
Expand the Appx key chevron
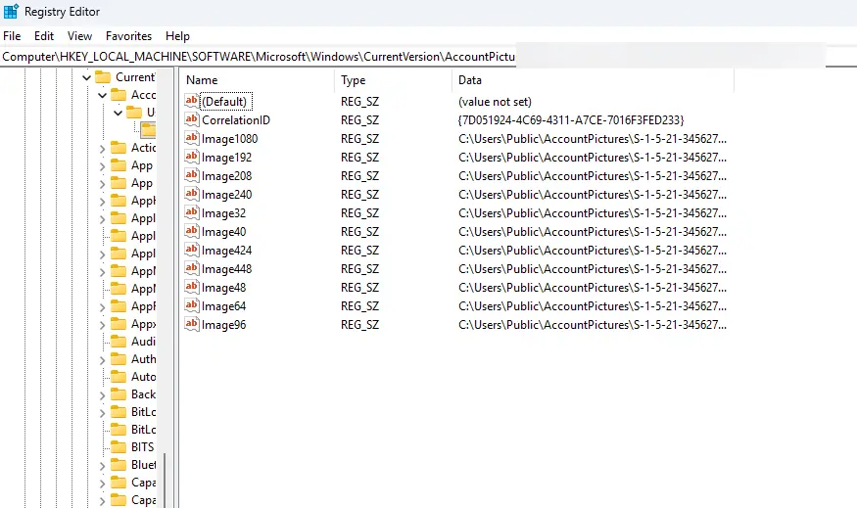pos(102,324)
